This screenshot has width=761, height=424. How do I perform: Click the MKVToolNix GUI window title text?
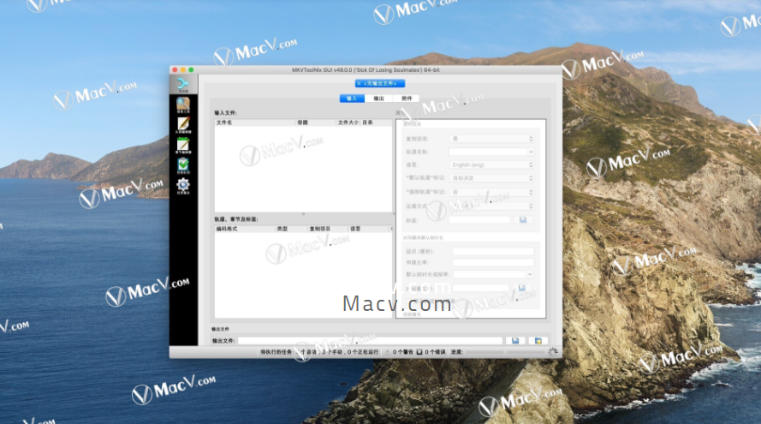[x=366, y=70]
